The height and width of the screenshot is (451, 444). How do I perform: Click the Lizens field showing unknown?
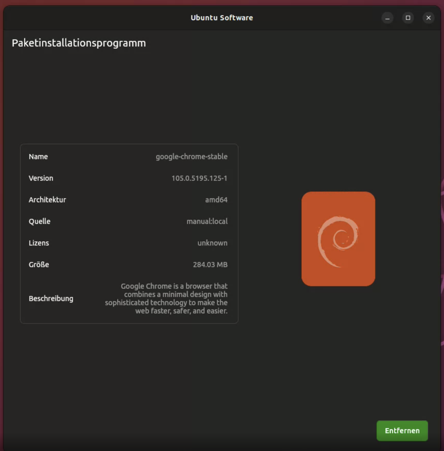point(212,243)
